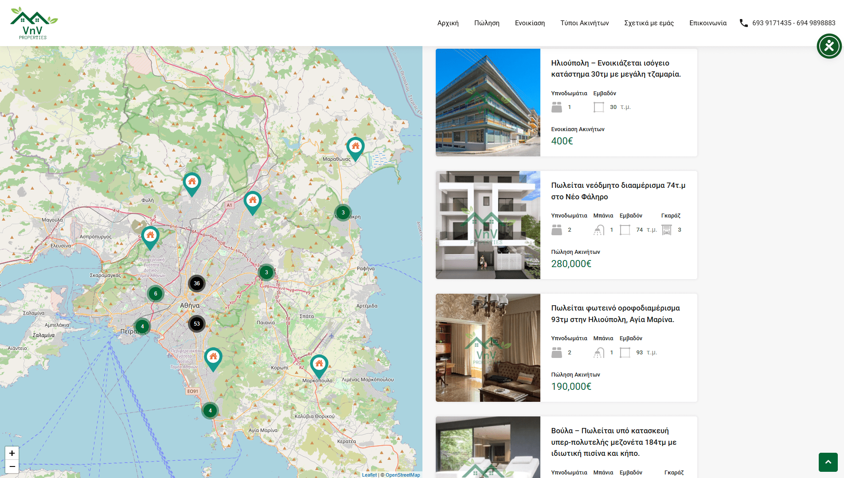Click the 190,000€ apartment interior photo
The image size is (844, 478).
click(x=488, y=348)
